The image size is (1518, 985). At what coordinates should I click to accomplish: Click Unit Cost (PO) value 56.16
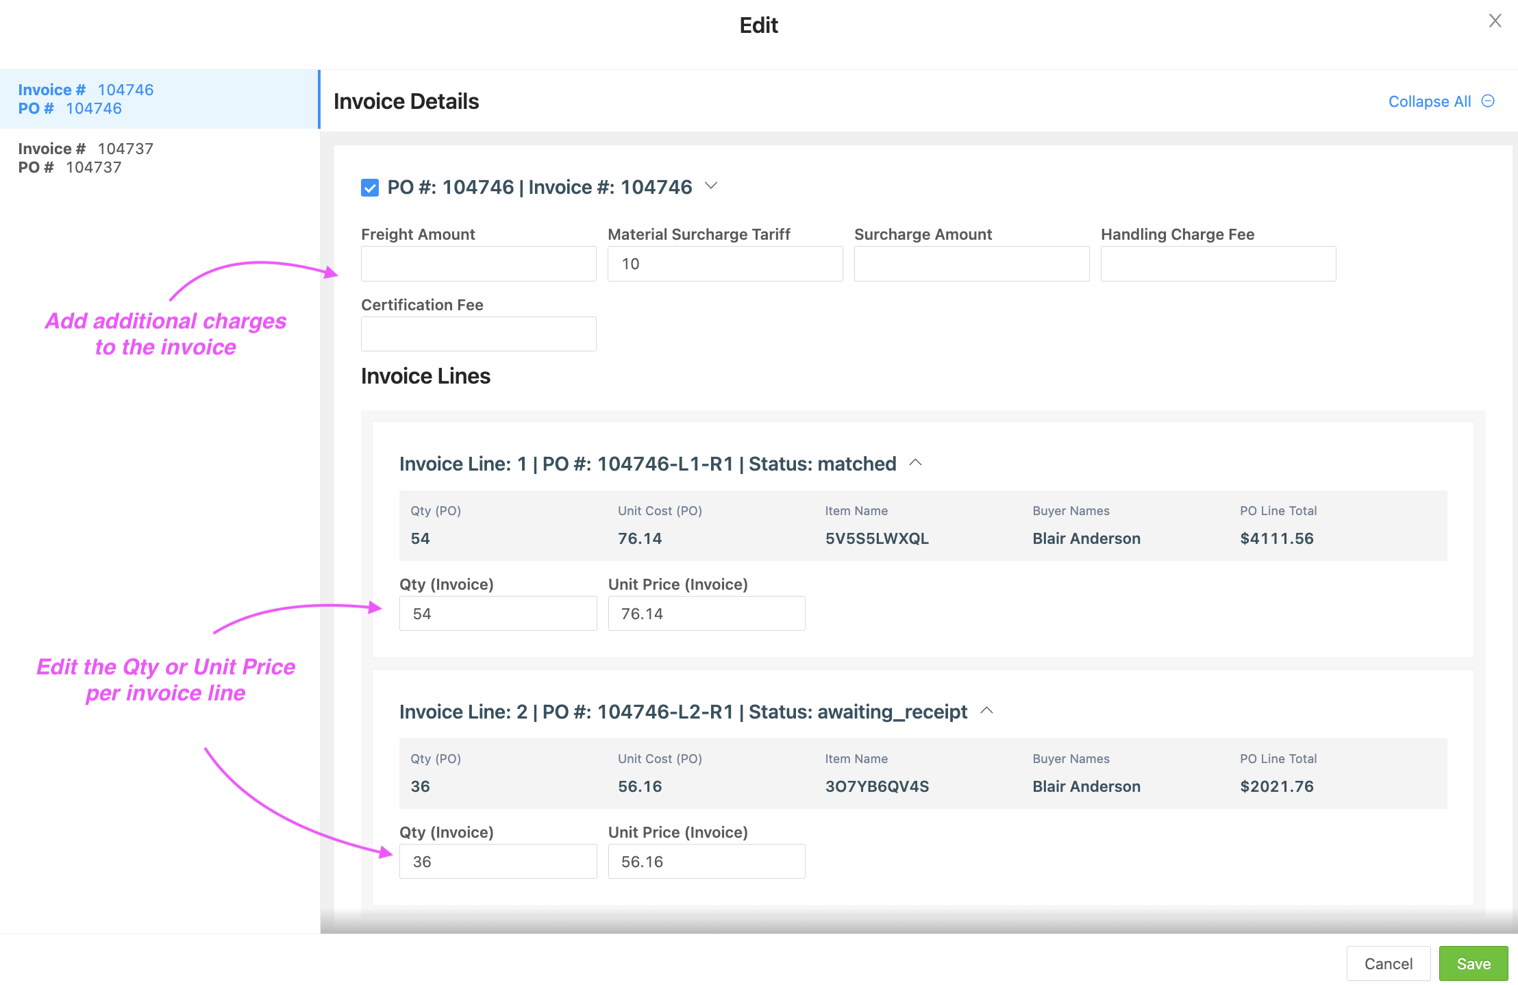coord(640,786)
